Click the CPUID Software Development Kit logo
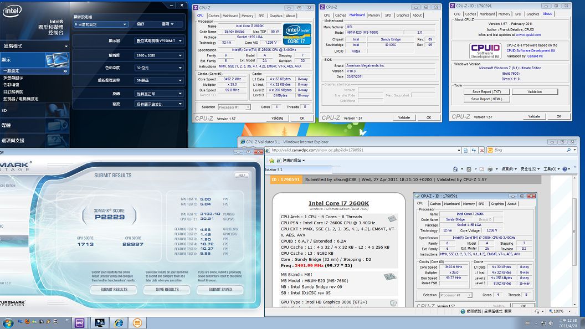Screen dimensions: 585x329 [x=485, y=51]
